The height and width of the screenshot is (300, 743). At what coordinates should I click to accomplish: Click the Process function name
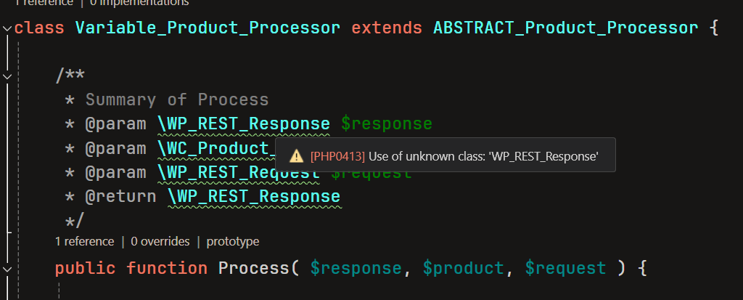coord(254,269)
